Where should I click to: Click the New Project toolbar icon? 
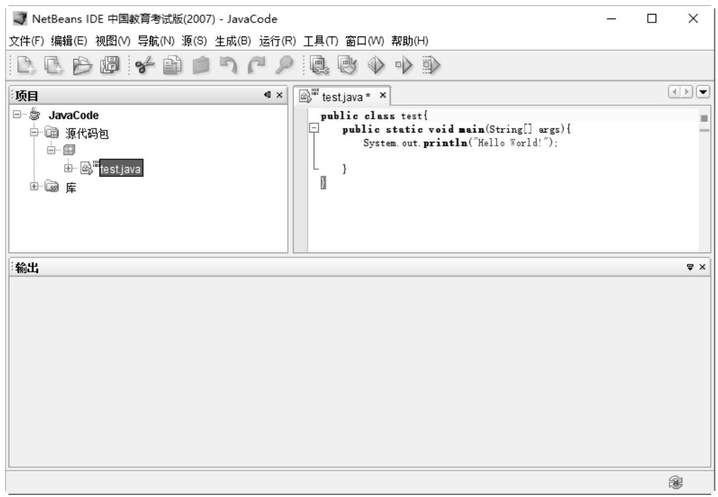pyautogui.click(x=54, y=66)
